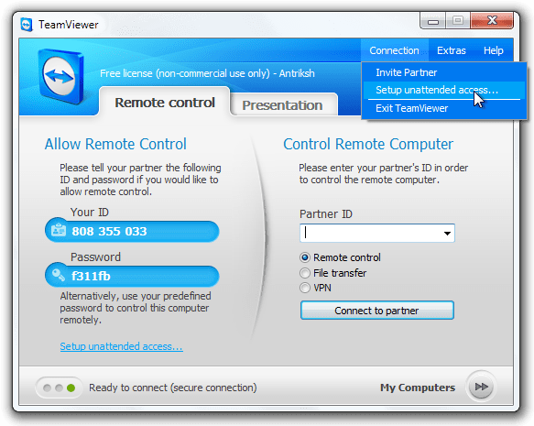Expand My Computers with the arrow button
This screenshot has height=426, width=534.
coord(481,387)
